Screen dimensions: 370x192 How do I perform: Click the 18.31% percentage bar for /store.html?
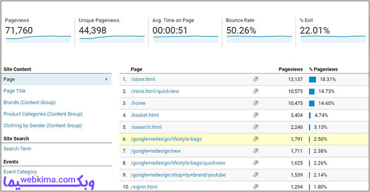pos(312,80)
